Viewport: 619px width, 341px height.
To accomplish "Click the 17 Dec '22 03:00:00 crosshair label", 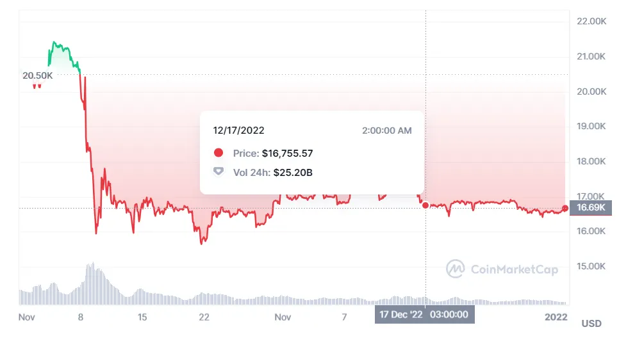I will [424, 314].
